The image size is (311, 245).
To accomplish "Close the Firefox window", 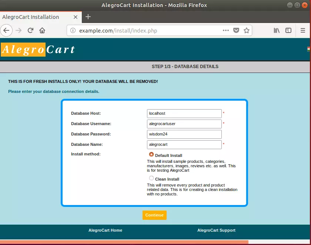I will click(x=304, y=5).
